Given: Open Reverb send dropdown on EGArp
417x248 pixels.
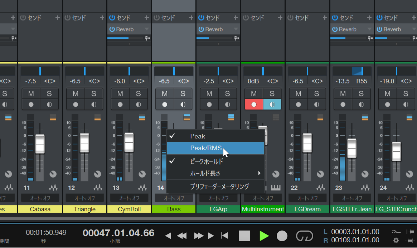Looking at the screenshot, I should [236, 29].
